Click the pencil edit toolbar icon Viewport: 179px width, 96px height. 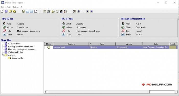pos(45,11)
